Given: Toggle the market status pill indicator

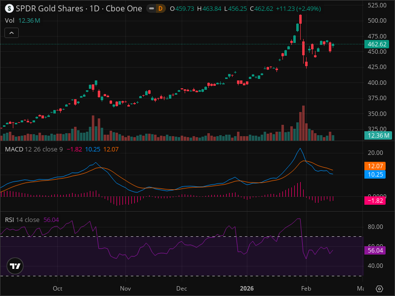Looking at the screenshot, I should (x=152, y=8).
